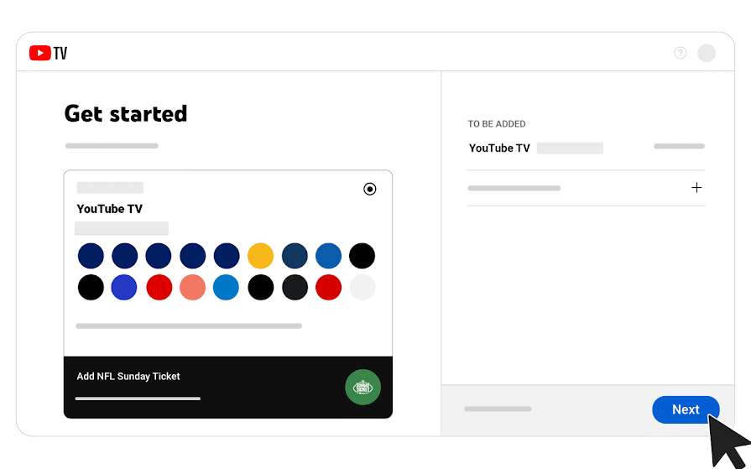Click the royal blue channel circle in second row
Image resolution: width=751 pixels, height=469 pixels.
coord(124,288)
